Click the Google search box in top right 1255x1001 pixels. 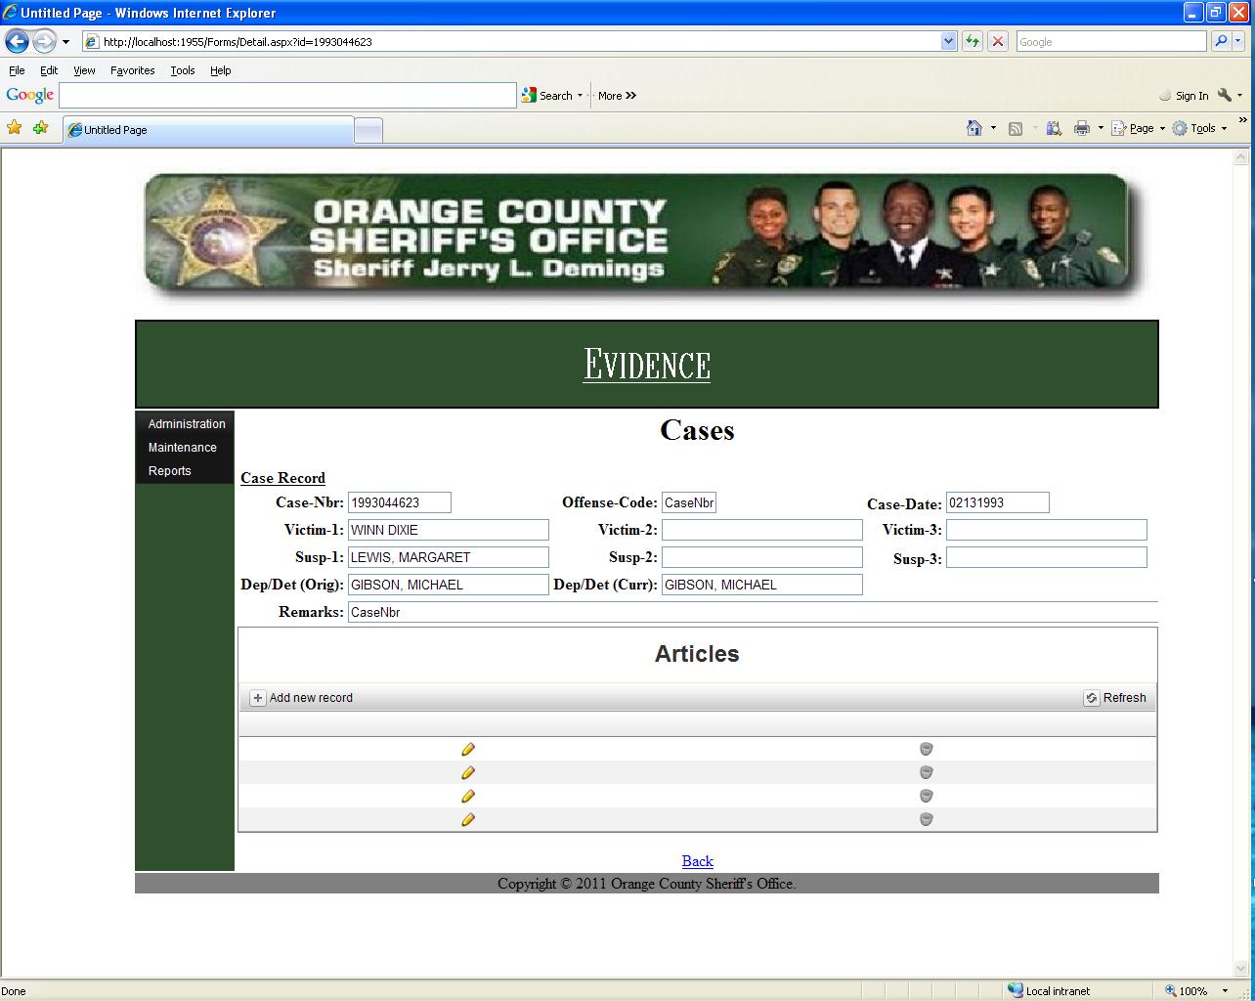pos(1111,42)
